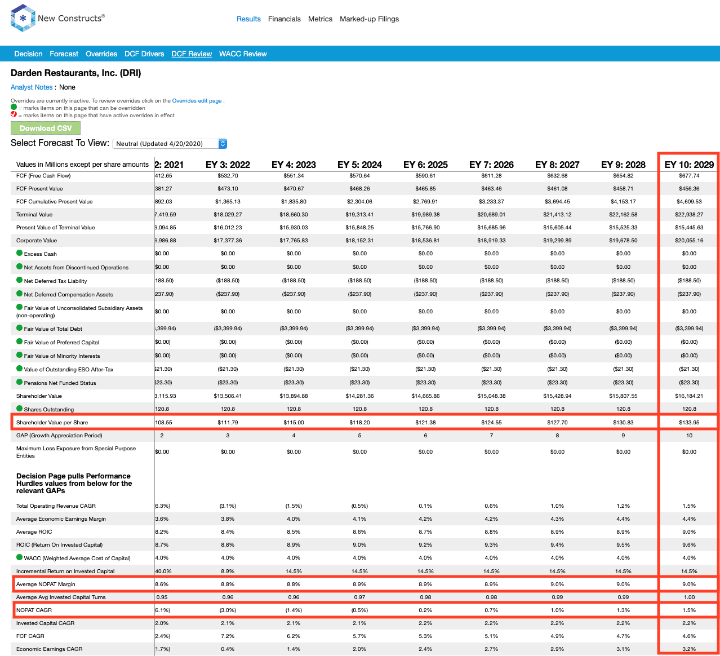Click the EY 10: 2029 column header
The width and height of the screenshot is (720, 656).
[689, 165]
